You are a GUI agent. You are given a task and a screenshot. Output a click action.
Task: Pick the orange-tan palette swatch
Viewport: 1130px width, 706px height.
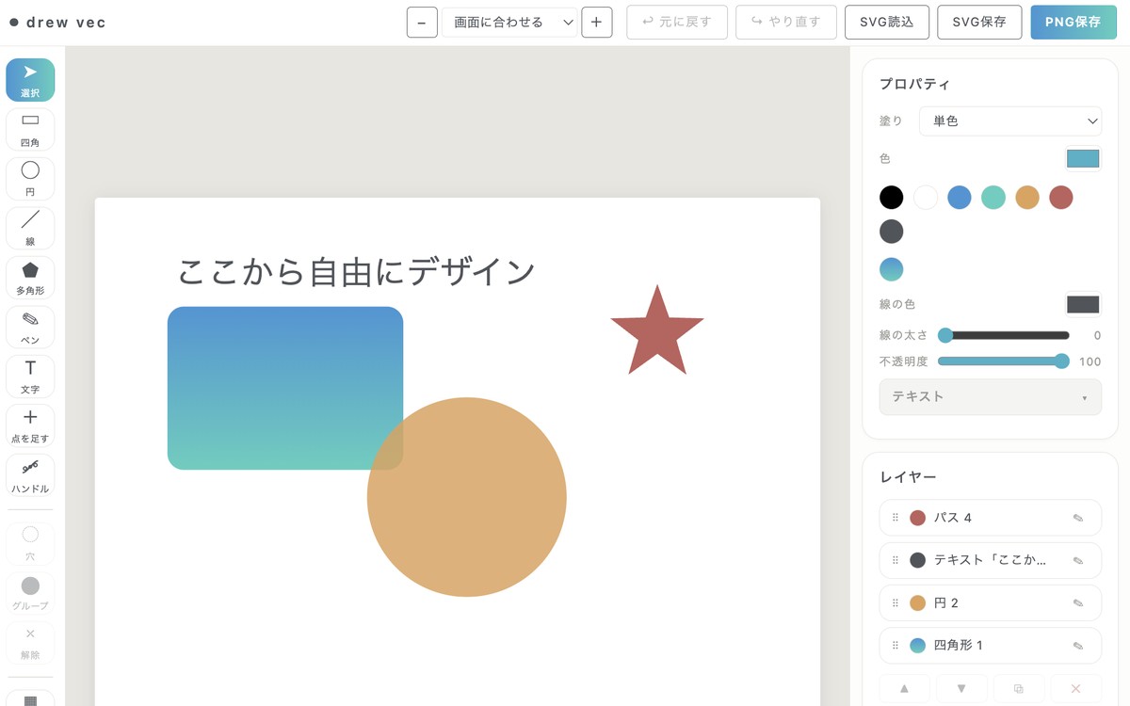tap(1027, 198)
